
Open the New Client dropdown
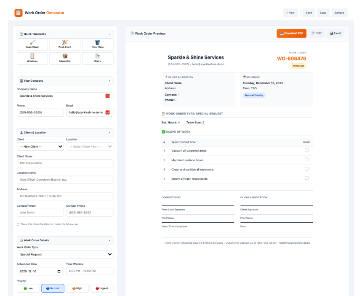point(40,147)
